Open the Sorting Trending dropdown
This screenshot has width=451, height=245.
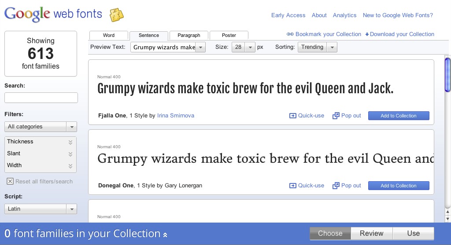pyautogui.click(x=317, y=47)
